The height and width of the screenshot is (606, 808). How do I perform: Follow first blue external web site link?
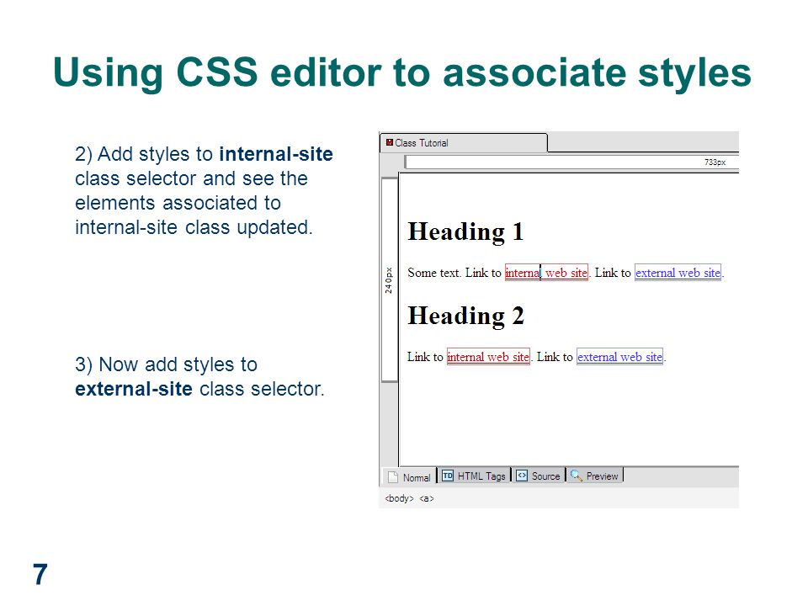coord(678,273)
